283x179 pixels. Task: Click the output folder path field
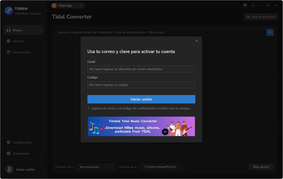[x=160, y=167]
